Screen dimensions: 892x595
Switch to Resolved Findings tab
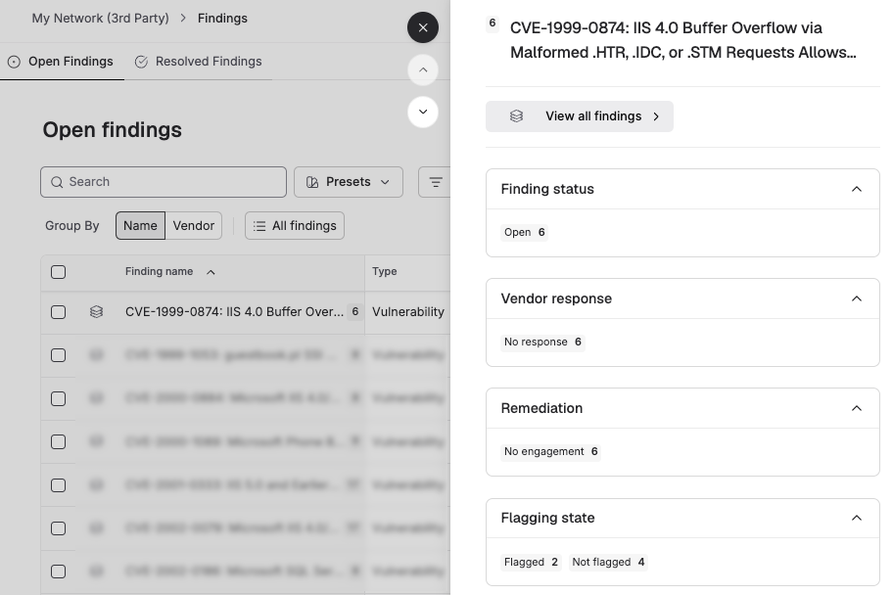tap(198, 62)
